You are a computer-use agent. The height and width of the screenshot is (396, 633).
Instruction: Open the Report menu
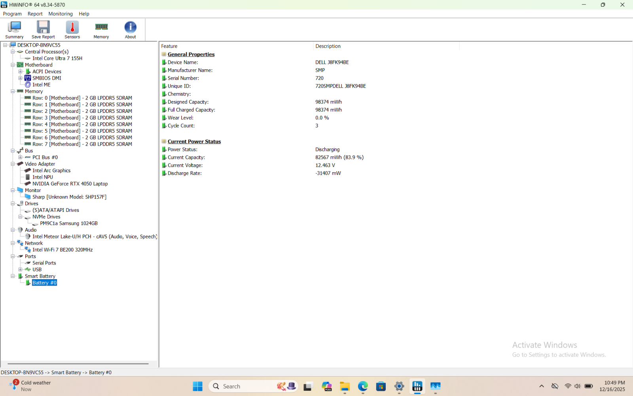(35, 14)
